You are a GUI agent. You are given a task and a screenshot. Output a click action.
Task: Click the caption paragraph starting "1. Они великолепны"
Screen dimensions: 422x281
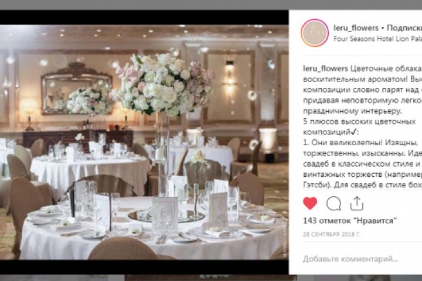(x=363, y=163)
